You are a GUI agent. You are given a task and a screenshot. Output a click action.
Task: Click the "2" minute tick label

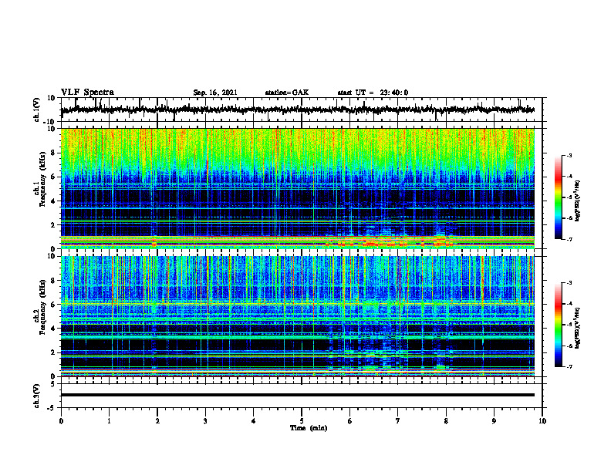coord(157,421)
